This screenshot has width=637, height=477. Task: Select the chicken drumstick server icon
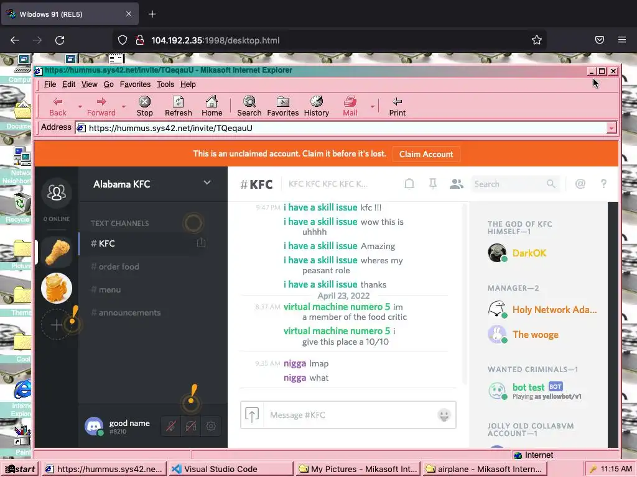(x=57, y=252)
